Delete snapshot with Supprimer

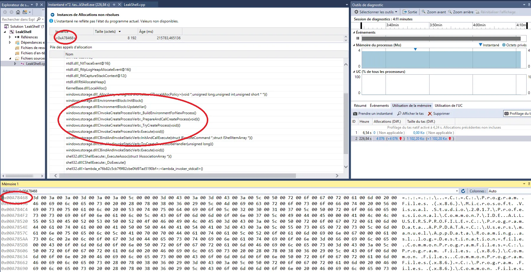point(439,114)
